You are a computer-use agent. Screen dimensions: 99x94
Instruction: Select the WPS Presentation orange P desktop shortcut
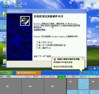pyautogui.click(x=4, y=51)
